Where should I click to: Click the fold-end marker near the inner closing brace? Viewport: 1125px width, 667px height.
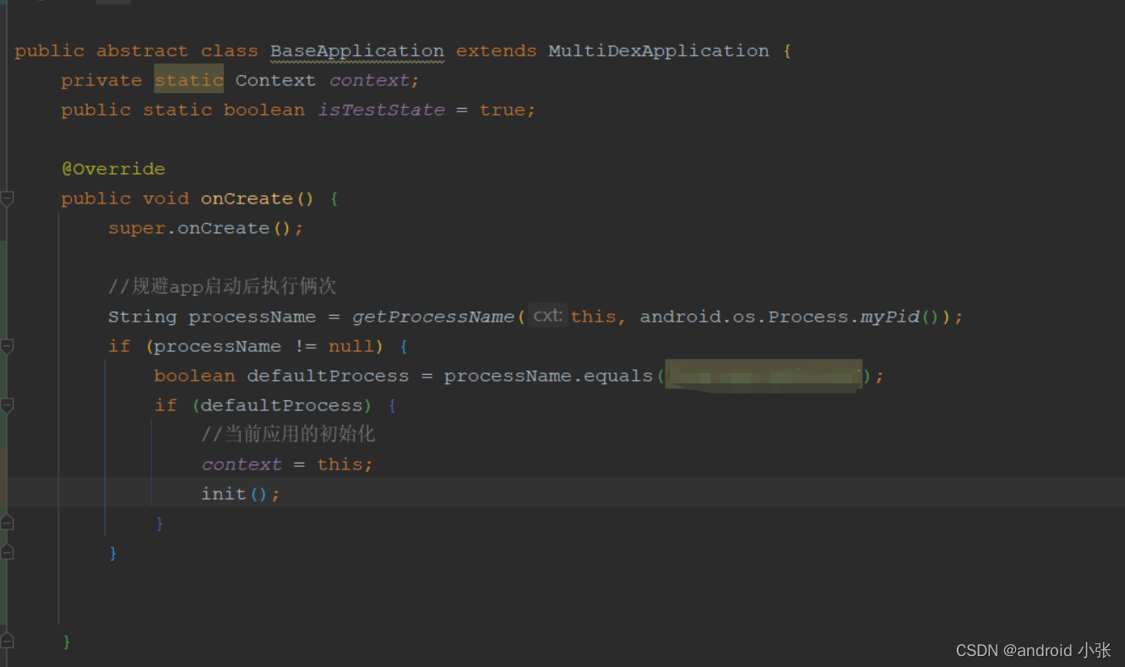8,522
